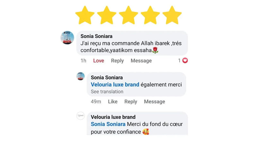Message Sonia from the 49m reply
Image resolution: width=257 pixels, height=150 pixels.
[155, 101]
